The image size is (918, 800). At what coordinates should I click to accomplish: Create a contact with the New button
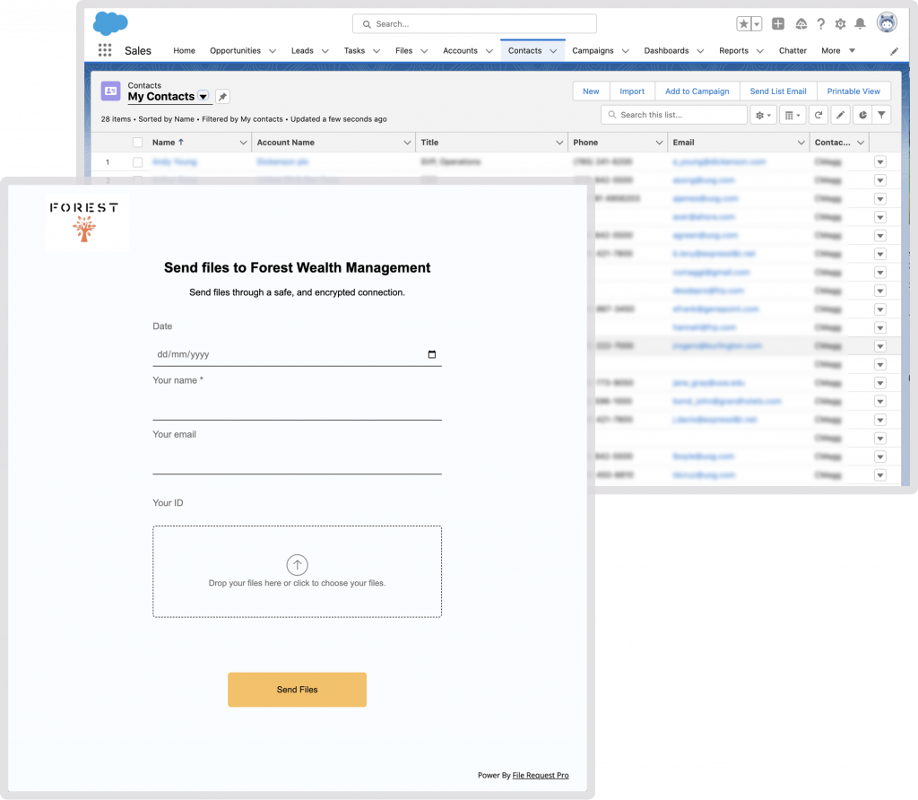pos(591,91)
